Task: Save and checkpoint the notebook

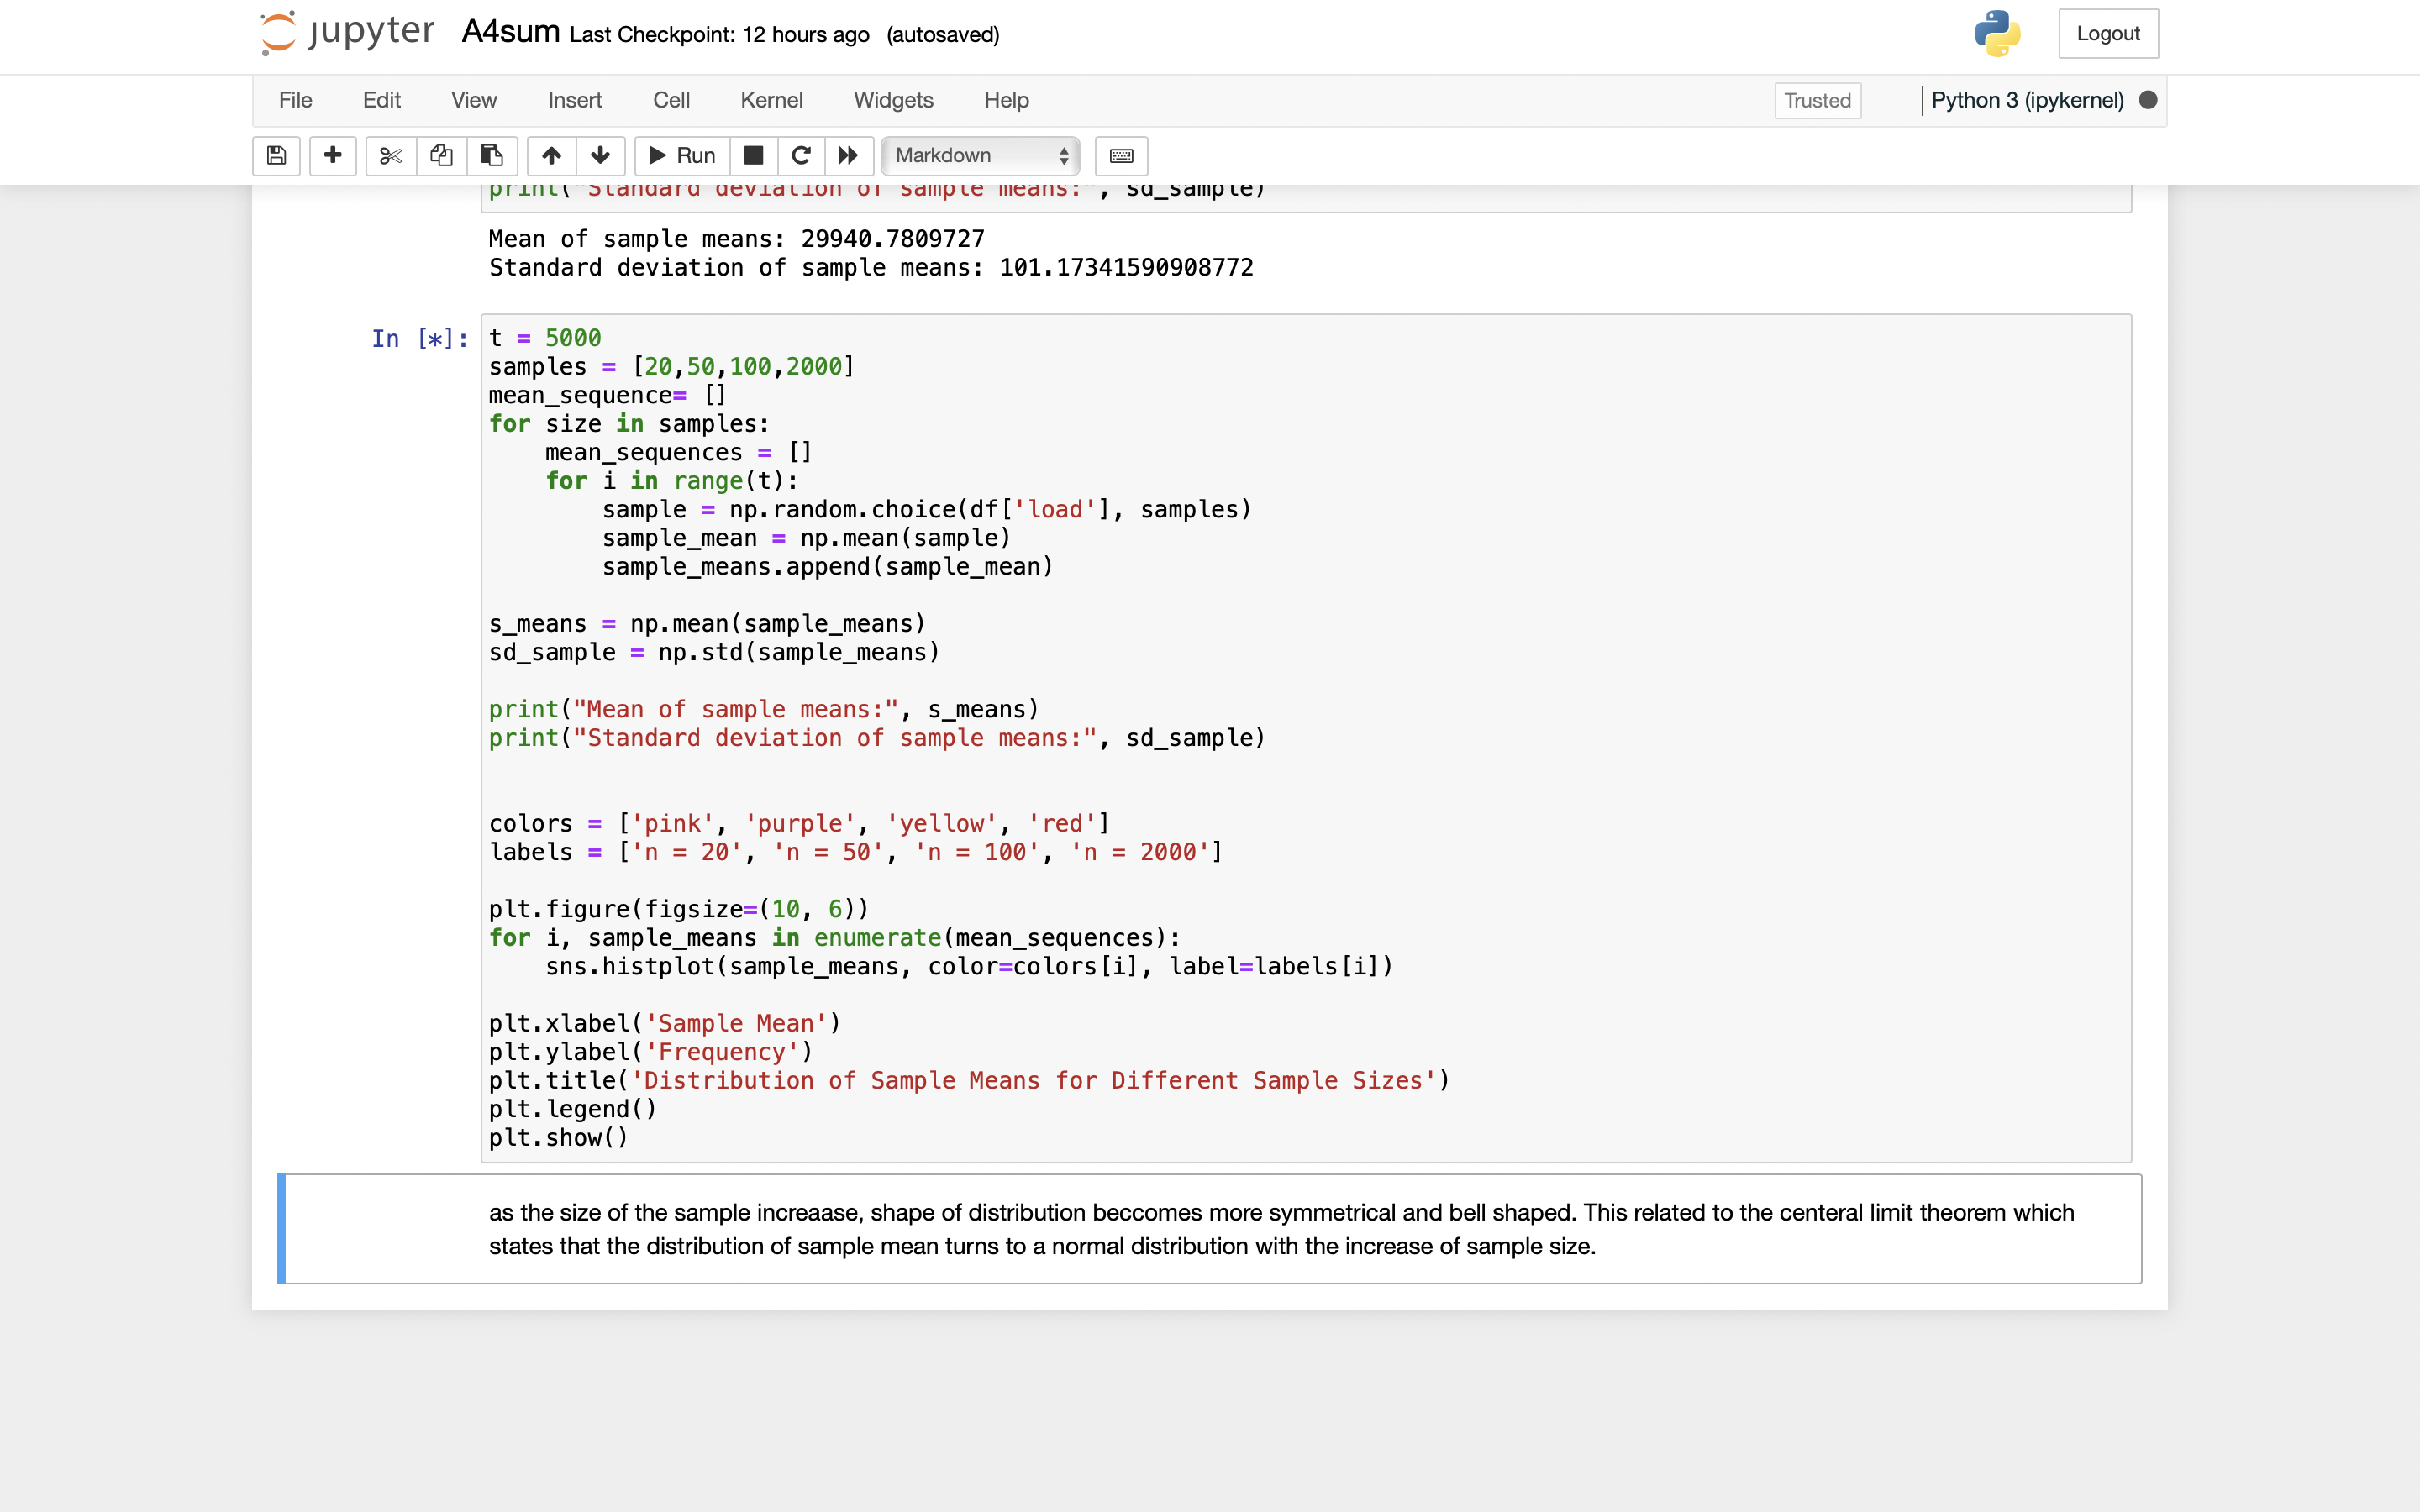Action: click(x=276, y=155)
